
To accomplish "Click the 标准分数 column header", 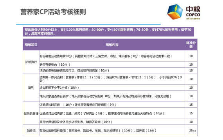I will [191, 45].
